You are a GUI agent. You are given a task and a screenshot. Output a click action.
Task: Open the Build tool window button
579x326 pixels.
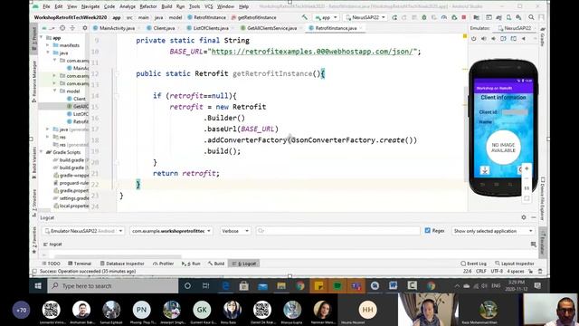(216, 264)
